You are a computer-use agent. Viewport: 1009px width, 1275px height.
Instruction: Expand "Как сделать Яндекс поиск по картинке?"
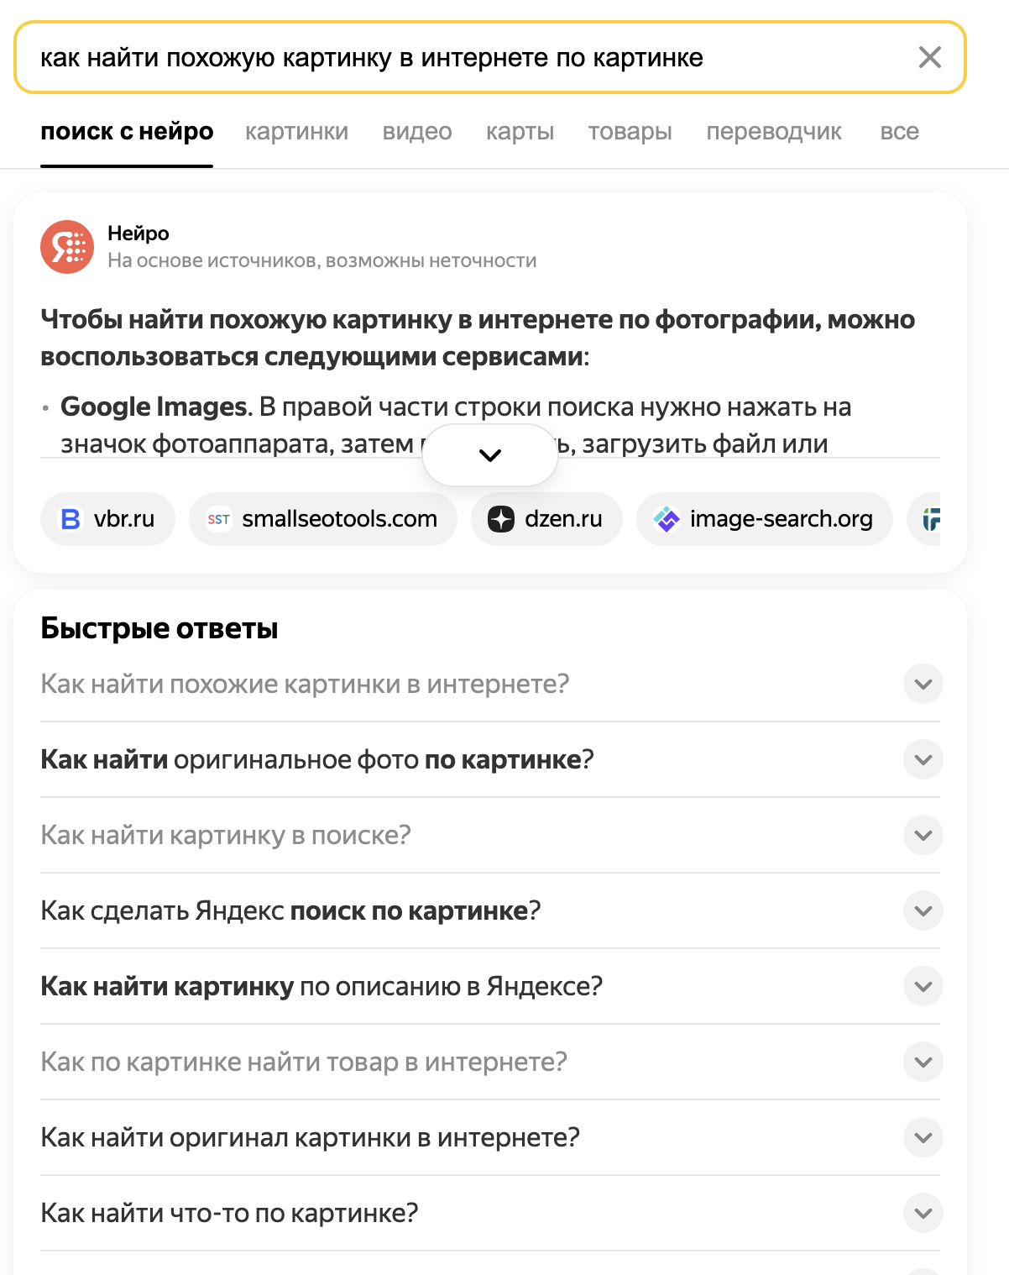coord(923,910)
